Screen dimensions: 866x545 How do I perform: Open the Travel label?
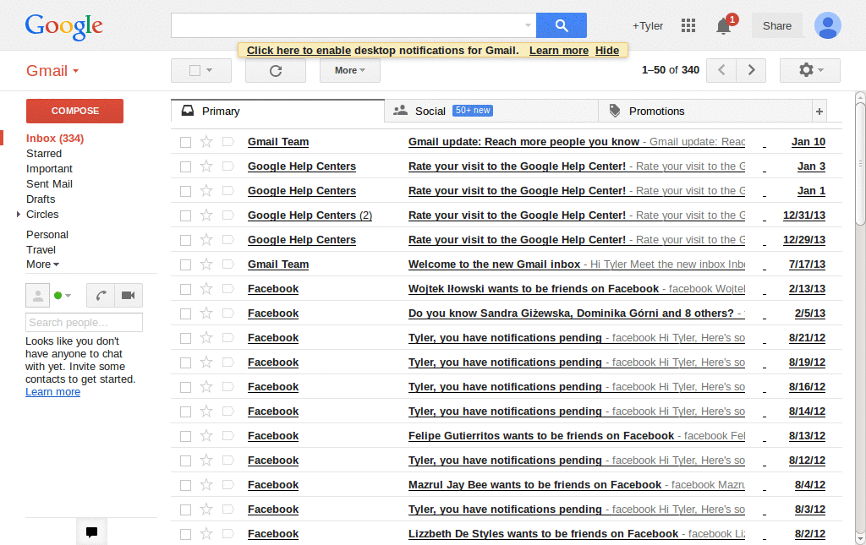point(41,250)
